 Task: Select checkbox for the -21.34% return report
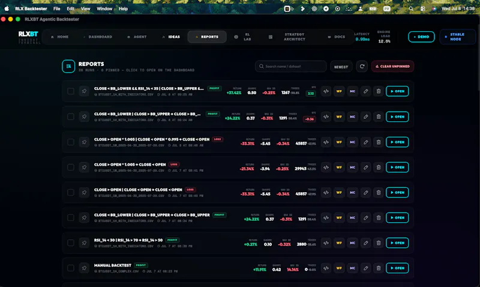(70, 168)
